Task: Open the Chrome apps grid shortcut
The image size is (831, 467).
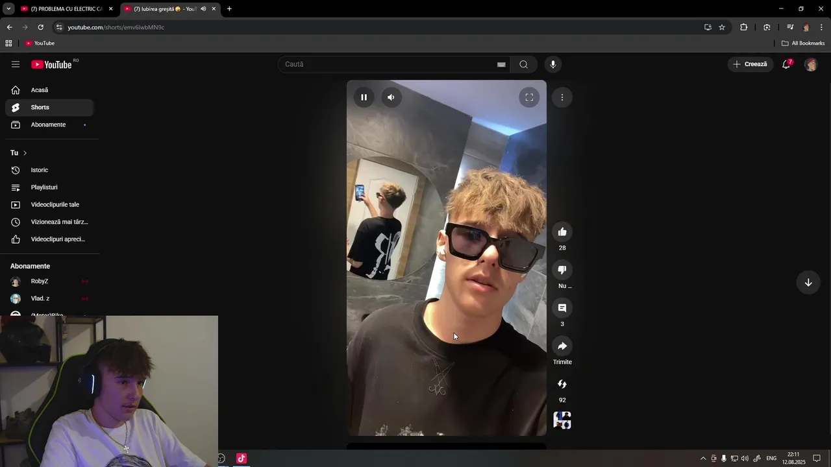Action: pos(8,43)
